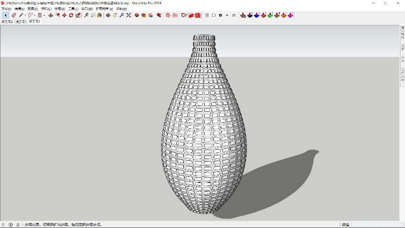This screenshot has width=405, height=228.
Task: Select the Rotate tool
Action: (x=71, y=15)
